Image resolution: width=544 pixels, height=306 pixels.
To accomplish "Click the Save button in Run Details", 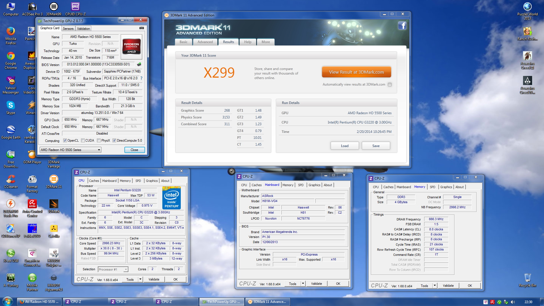I will point(376,146).
